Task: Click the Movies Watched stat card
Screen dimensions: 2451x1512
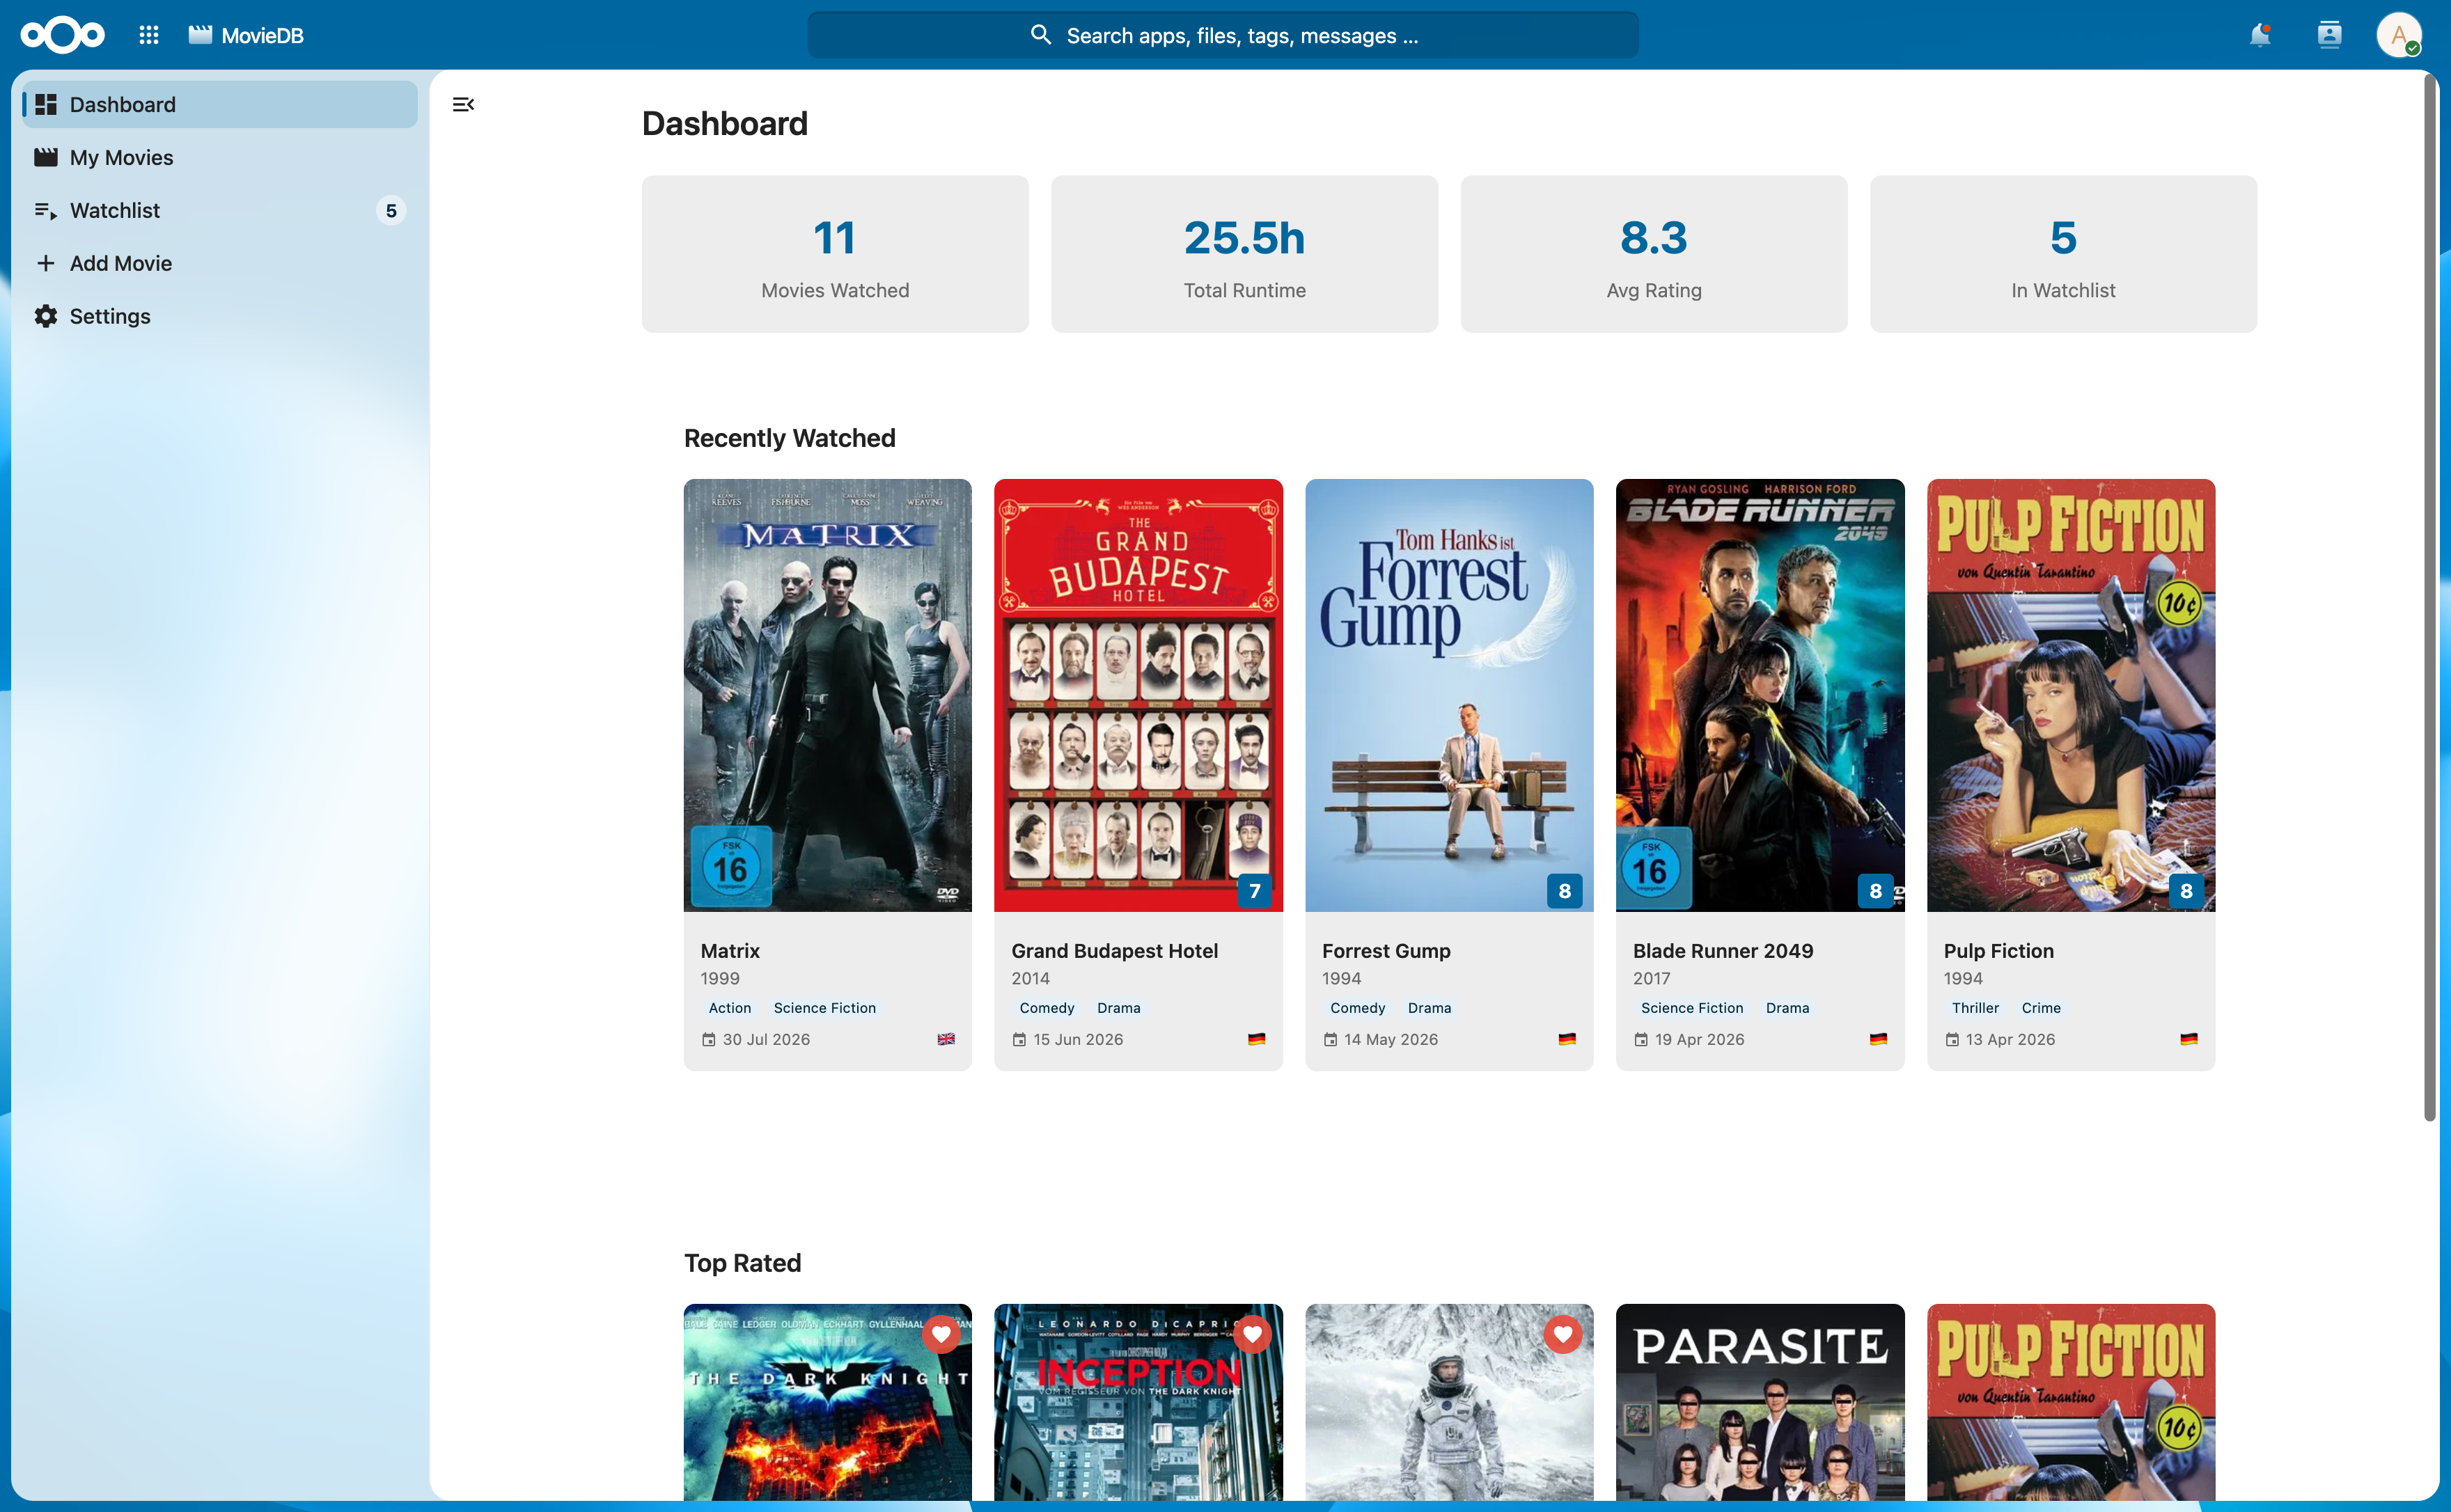Action: coord(835,254)
